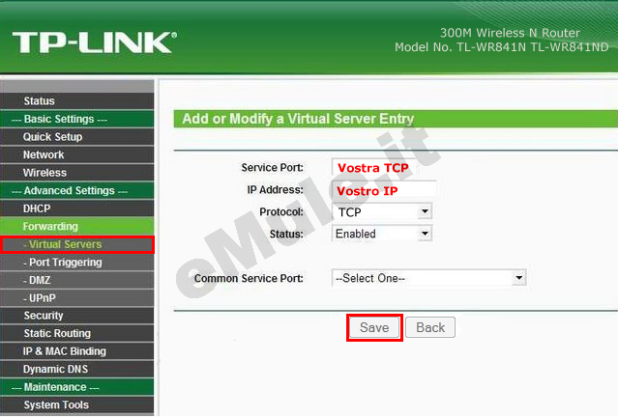Click the Service Port input field

point(374,168)
